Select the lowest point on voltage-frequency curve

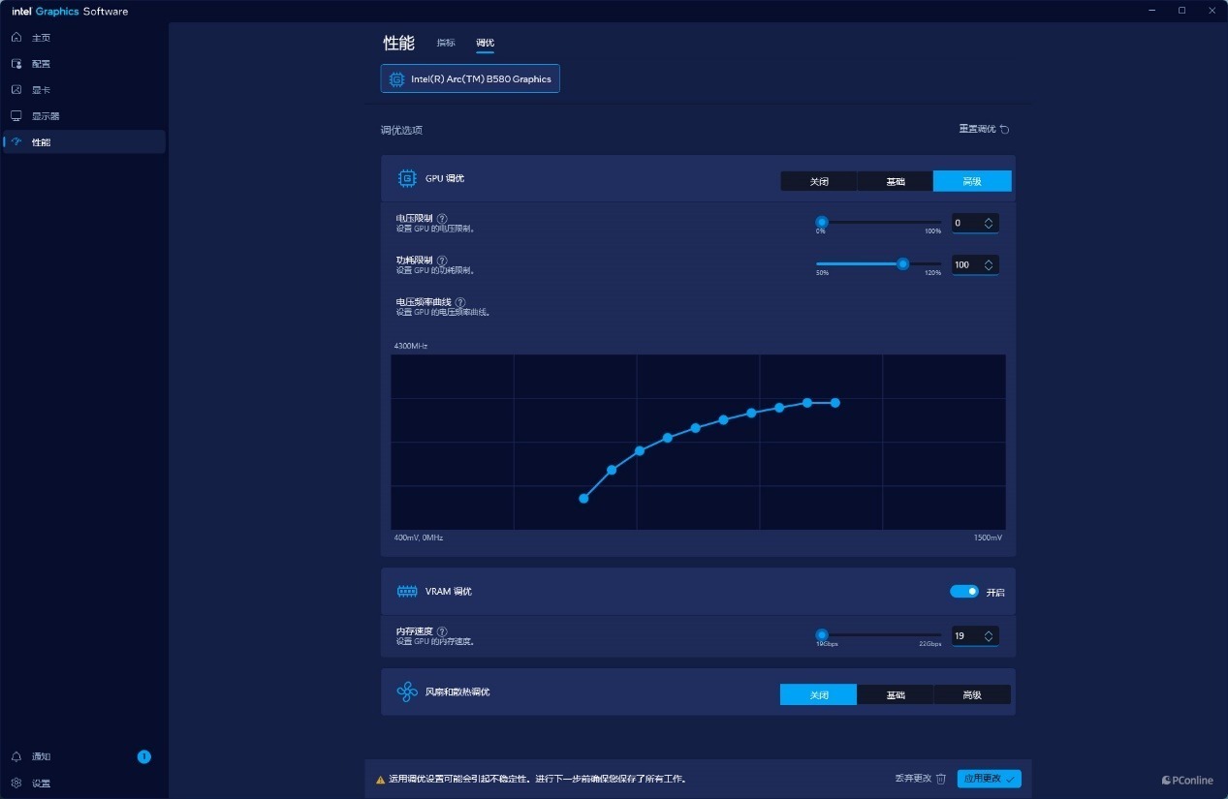point(583,499)
